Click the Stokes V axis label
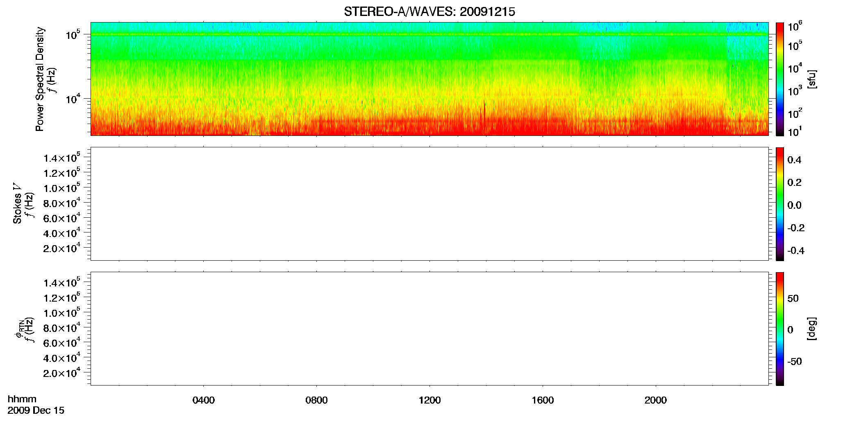 pyautogui.click(x=18, y=203)
